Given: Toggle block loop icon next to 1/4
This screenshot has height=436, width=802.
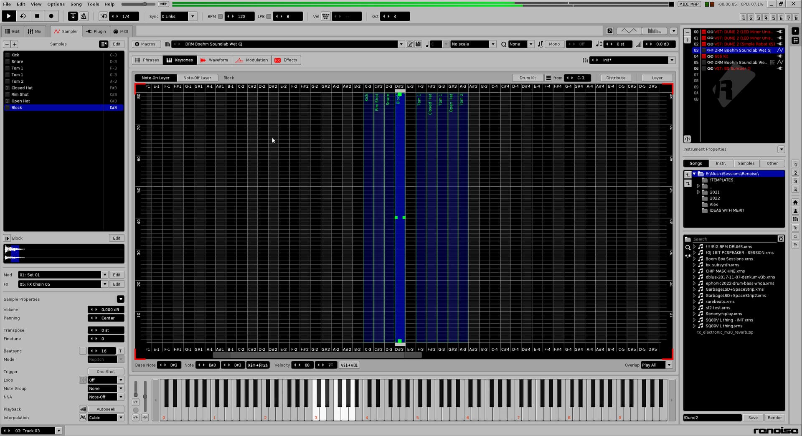Looking at the screenshot, I should [104, 16].
